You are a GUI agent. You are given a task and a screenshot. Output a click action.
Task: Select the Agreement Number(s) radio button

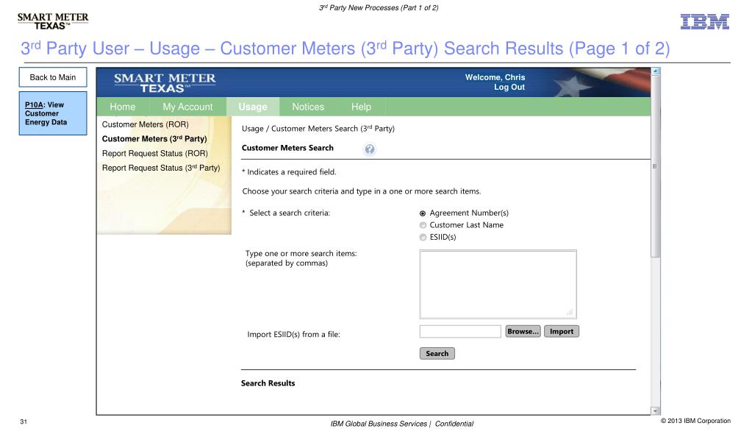[x=423, y=213]
